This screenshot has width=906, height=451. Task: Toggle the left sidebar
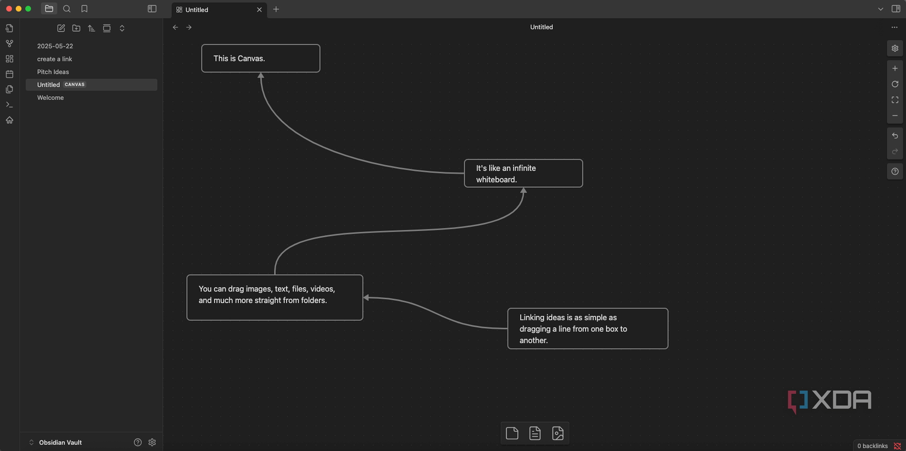pos(152,9)
